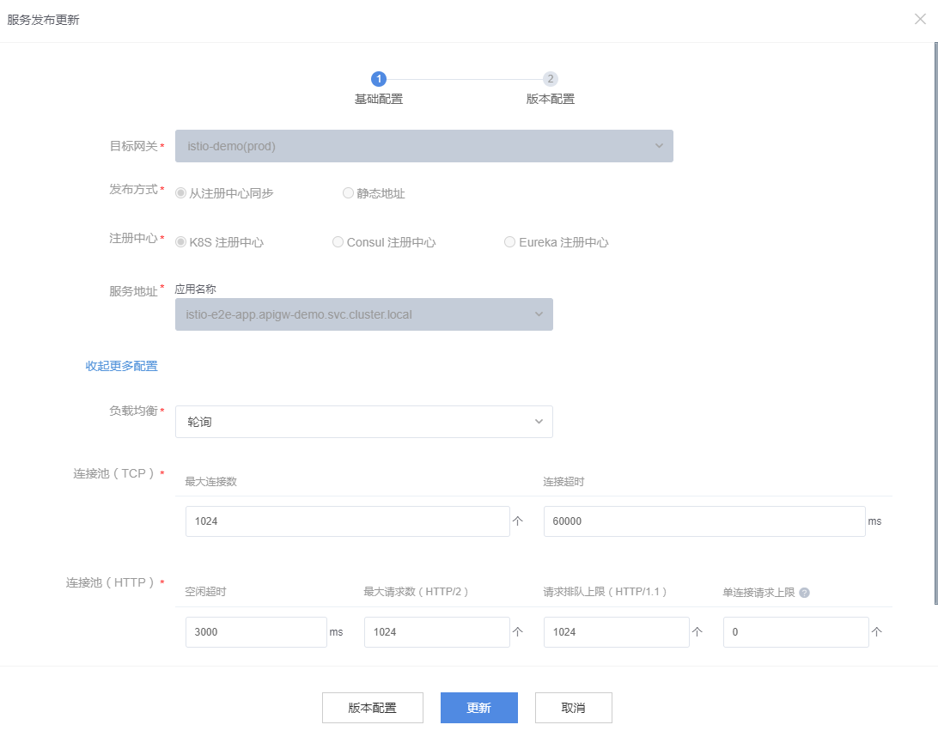Close the 服务发布更新 dialog with the X

(920, 19)
